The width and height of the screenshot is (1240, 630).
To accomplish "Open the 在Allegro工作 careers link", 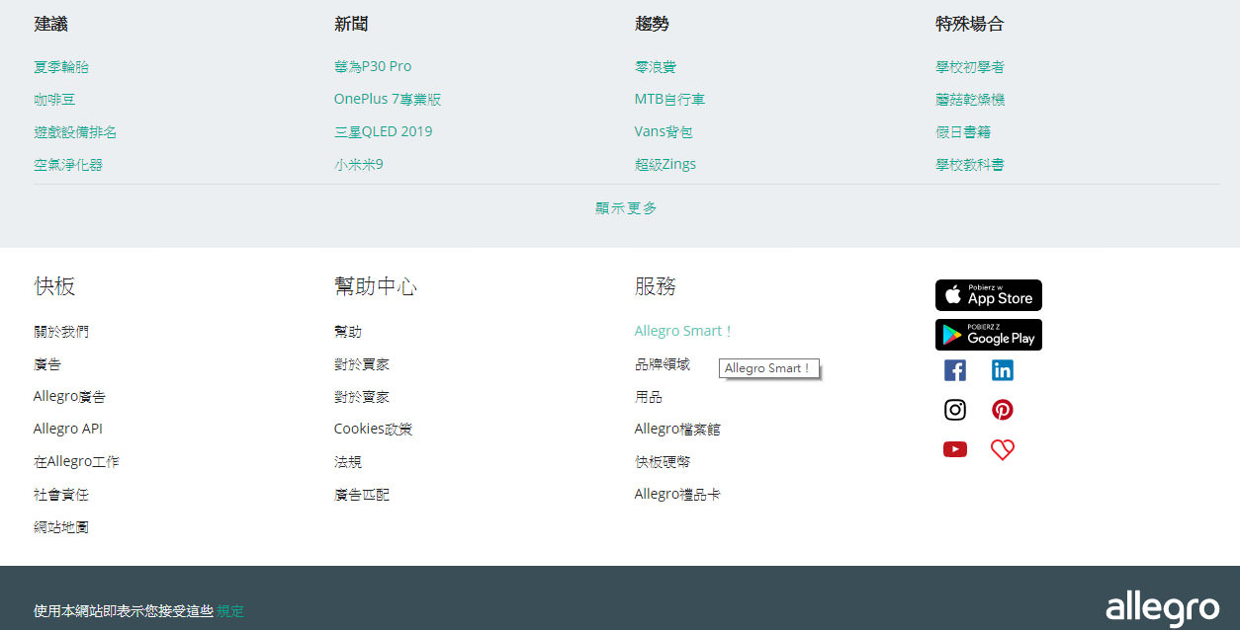I will pos(76,462).
